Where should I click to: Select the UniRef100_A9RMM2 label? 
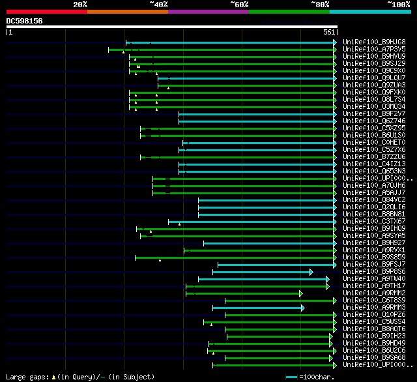coord(374,293)
